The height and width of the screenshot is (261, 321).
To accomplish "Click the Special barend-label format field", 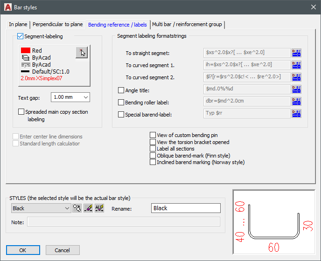I will pos(247,113).
